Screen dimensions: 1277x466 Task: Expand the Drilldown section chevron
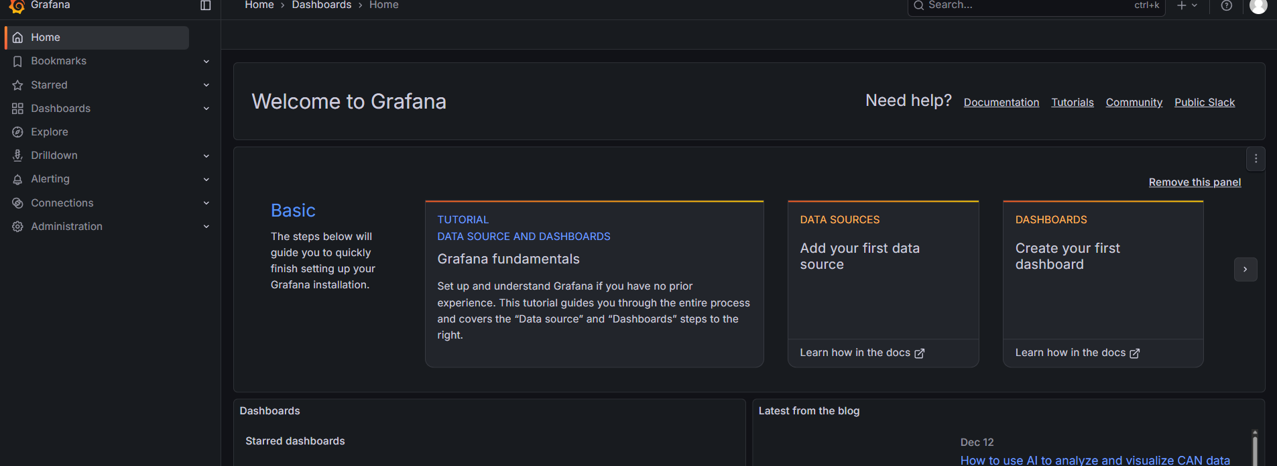tap(206, 156)
